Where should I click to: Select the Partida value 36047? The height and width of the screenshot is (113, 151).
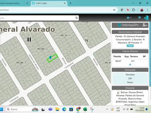118,61
